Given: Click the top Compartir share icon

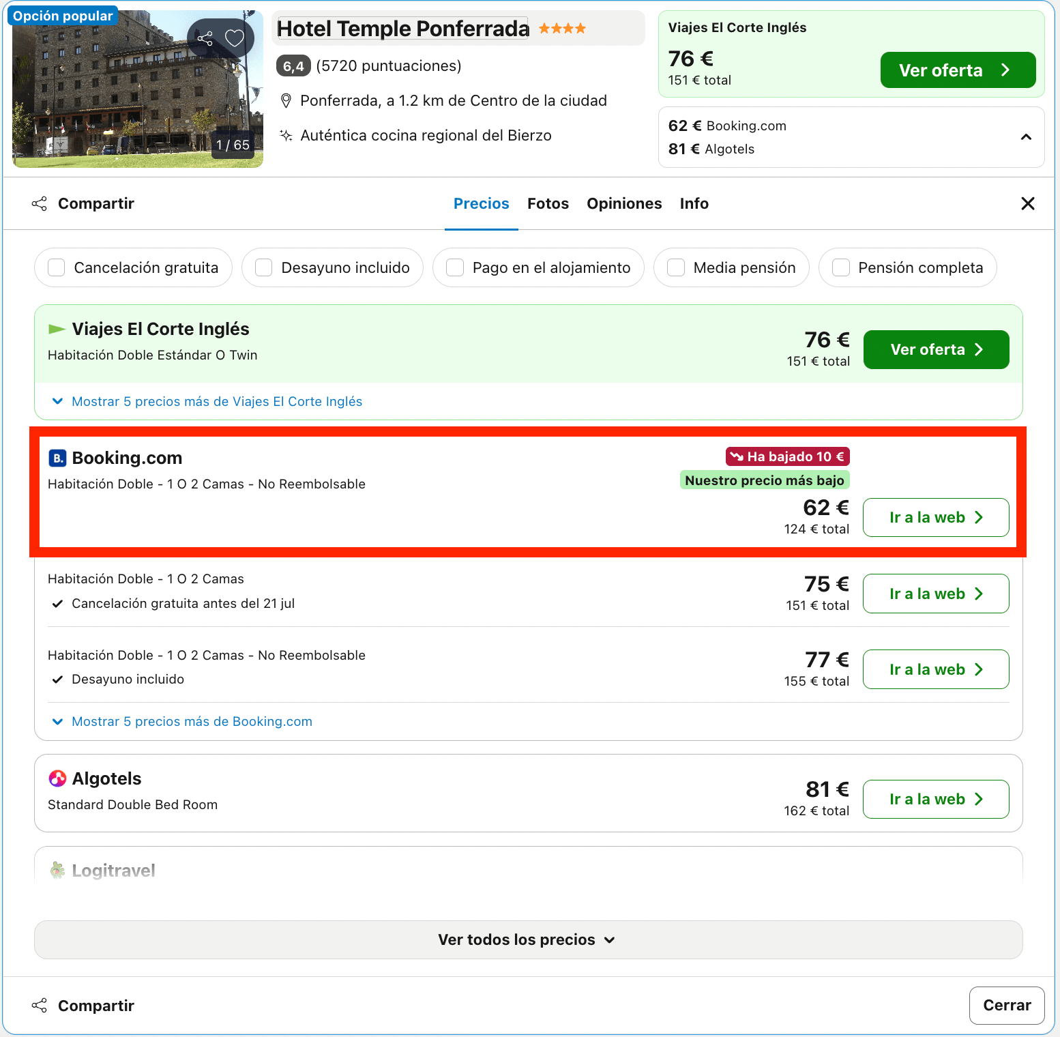Looking at the screenshot, I should 40,203.
